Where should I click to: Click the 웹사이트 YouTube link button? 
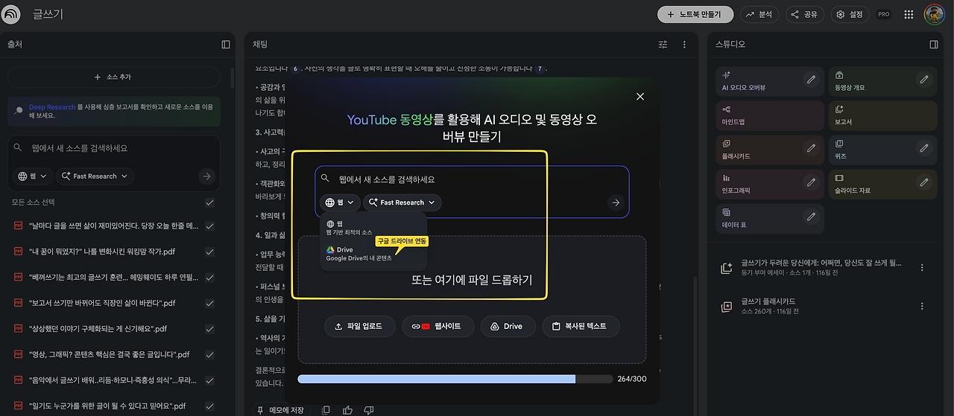437,326
